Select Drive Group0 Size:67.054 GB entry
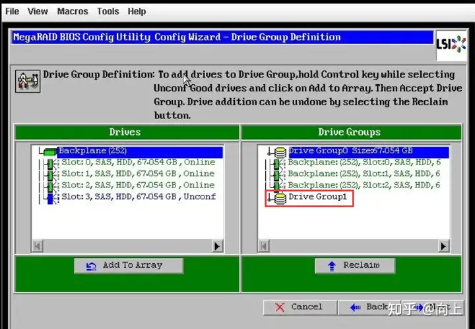This screenshot has height=329, width=475. tap(369, 151)
